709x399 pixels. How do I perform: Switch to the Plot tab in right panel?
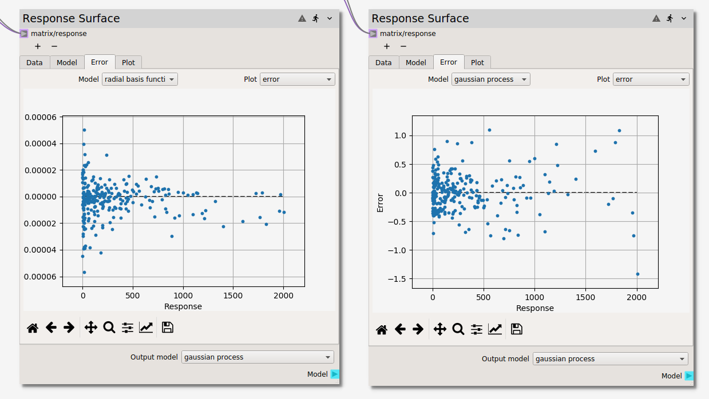pyautogui.click(x=477, y=62)
